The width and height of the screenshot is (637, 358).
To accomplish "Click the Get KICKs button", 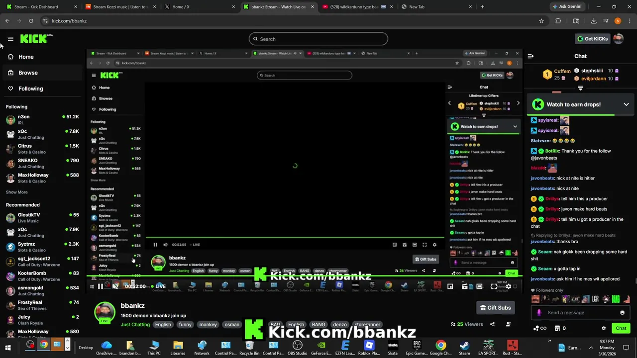I will 592,39.
